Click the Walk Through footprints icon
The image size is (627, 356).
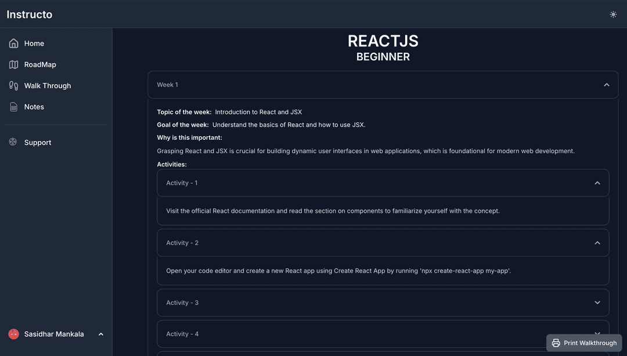[13, 85]
